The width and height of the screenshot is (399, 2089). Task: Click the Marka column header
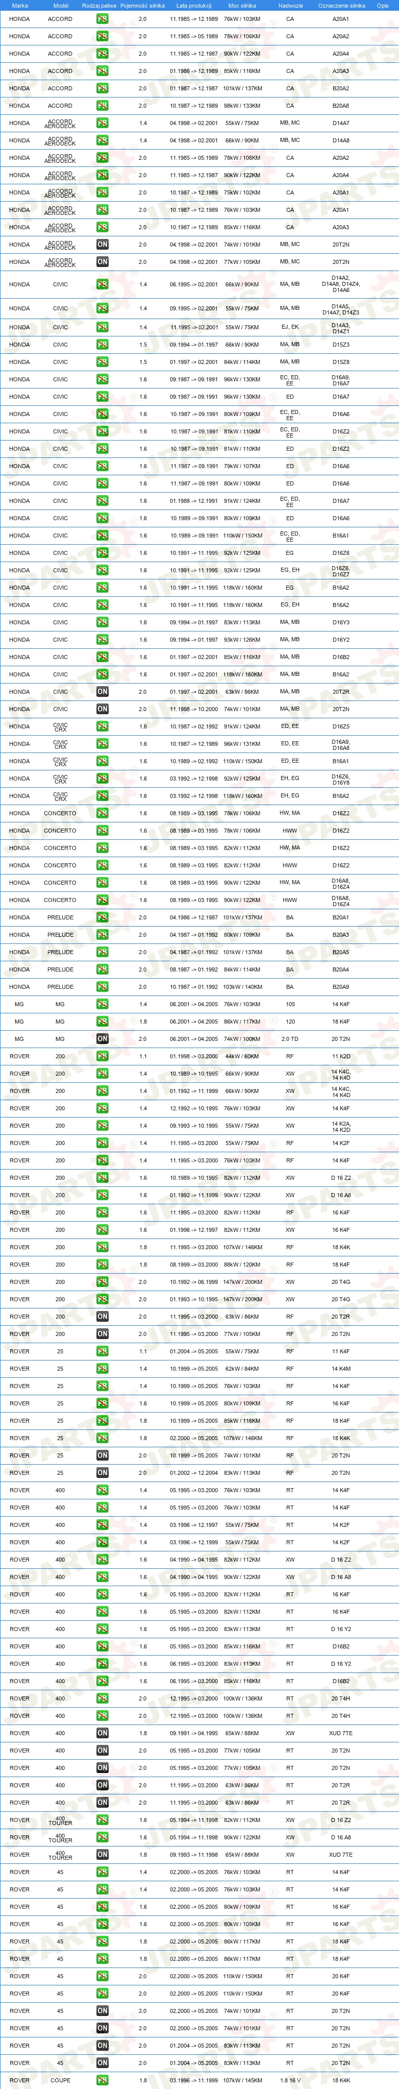[19, 5]
